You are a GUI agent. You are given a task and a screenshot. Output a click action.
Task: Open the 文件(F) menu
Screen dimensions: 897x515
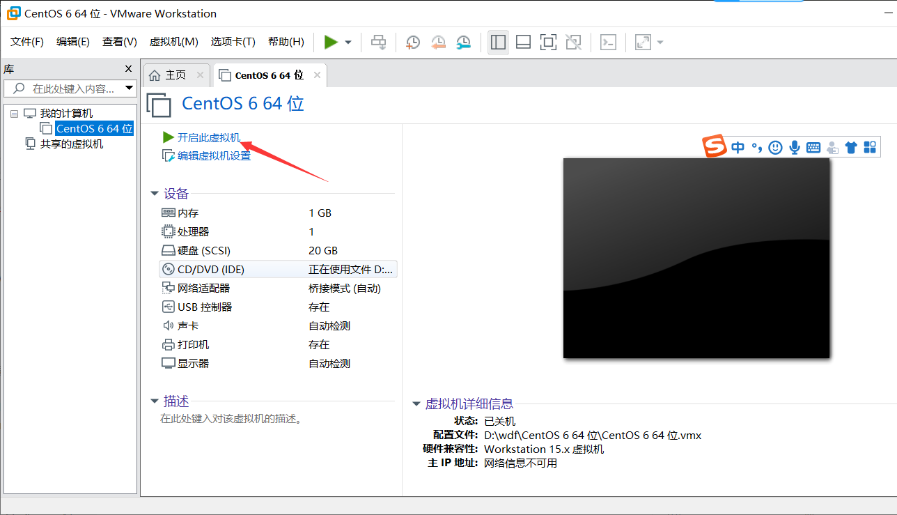point(27,42)
